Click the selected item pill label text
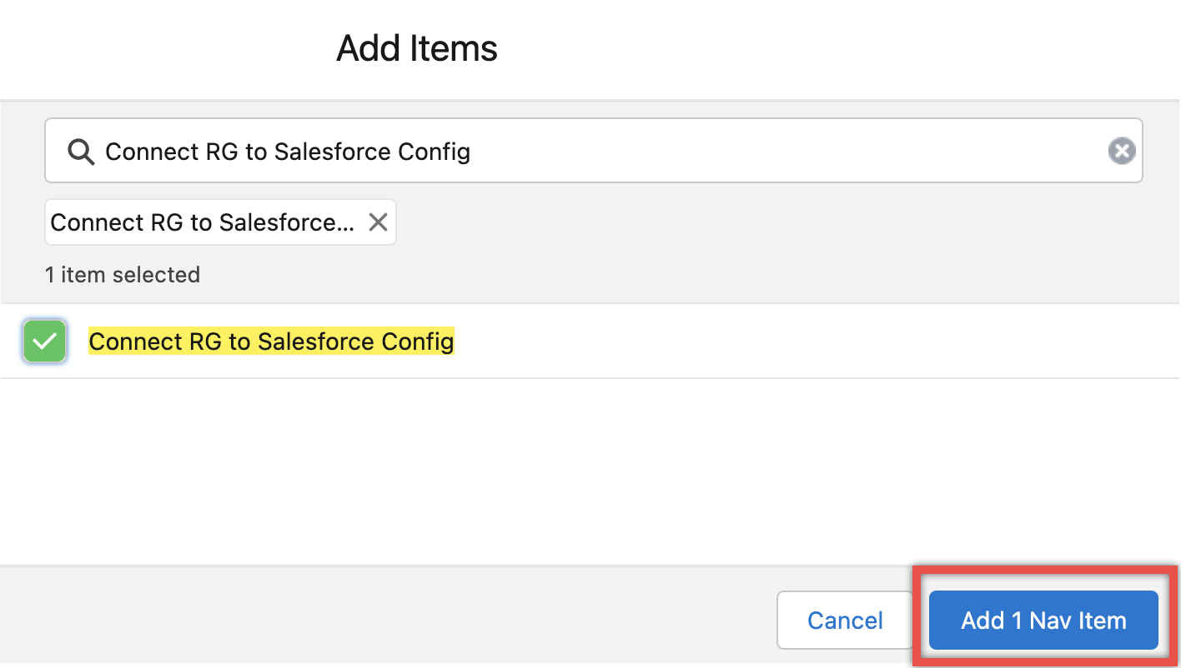This screenshot has width=1181, height=668. [203, 222]
